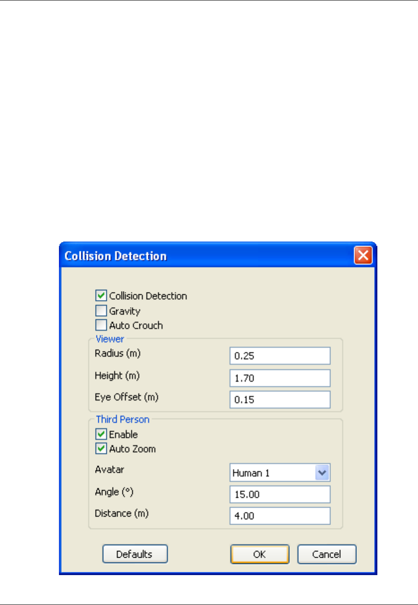Image resolution: width=418 pixels, height=605 pixels.
Task: Turn on Auto Crouch checkbox
Action: (x=101, y=325)
